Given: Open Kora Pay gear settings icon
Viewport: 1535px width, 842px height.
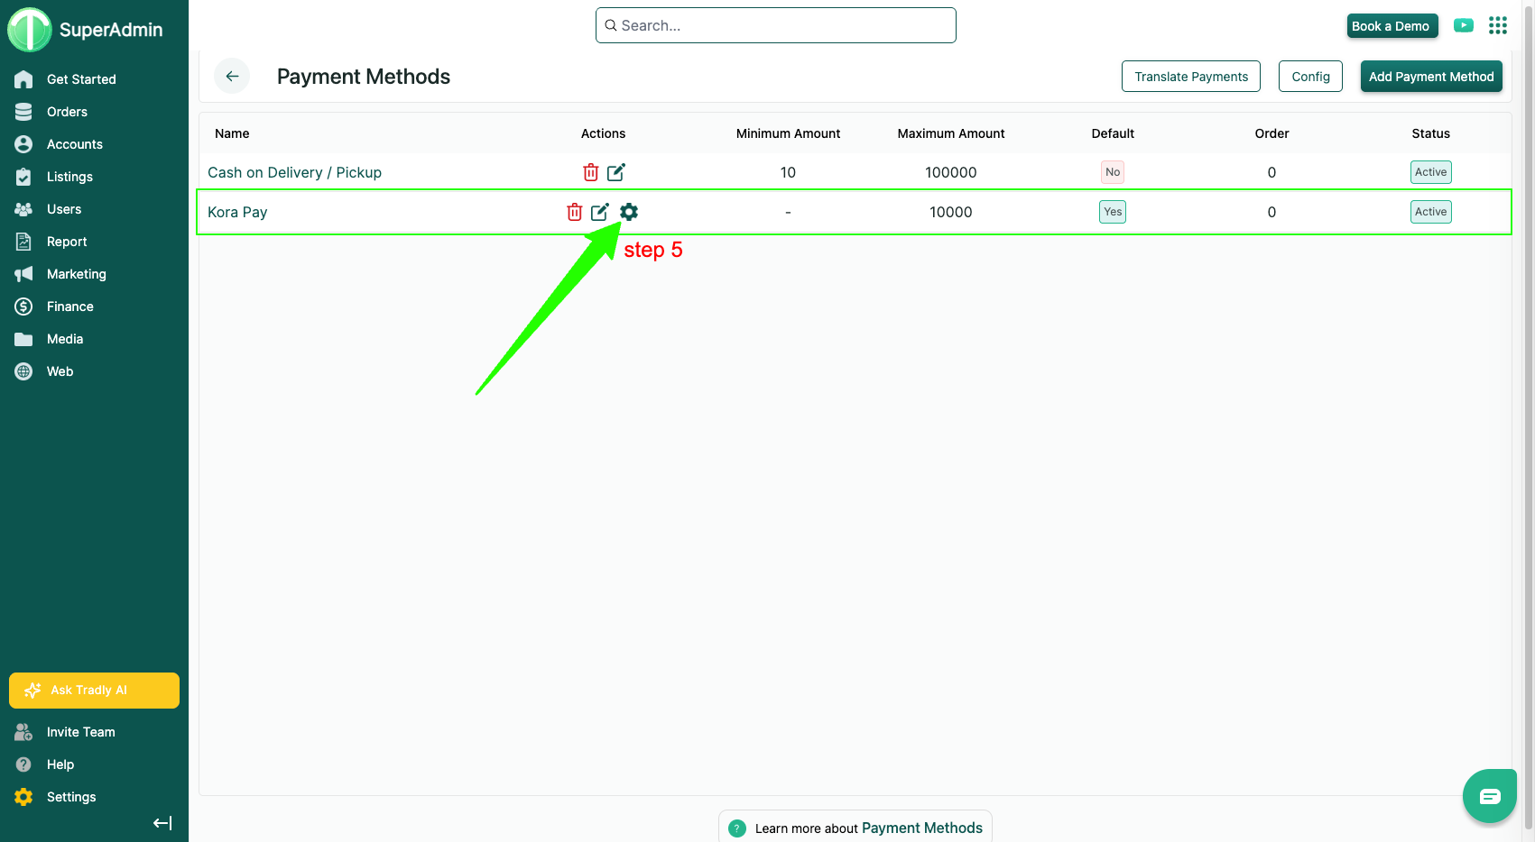Looking at the screenshot, I should 629,212.
